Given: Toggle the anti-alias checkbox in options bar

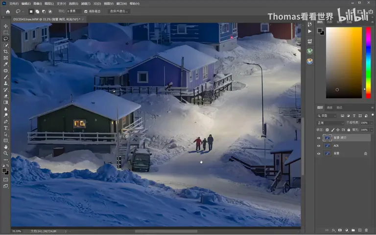Looking at the screenshot, I should tap(86, 11).
